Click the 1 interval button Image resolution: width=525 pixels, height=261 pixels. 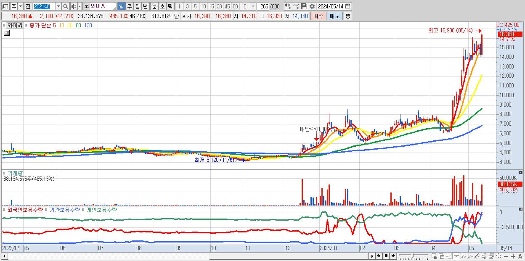179,6
